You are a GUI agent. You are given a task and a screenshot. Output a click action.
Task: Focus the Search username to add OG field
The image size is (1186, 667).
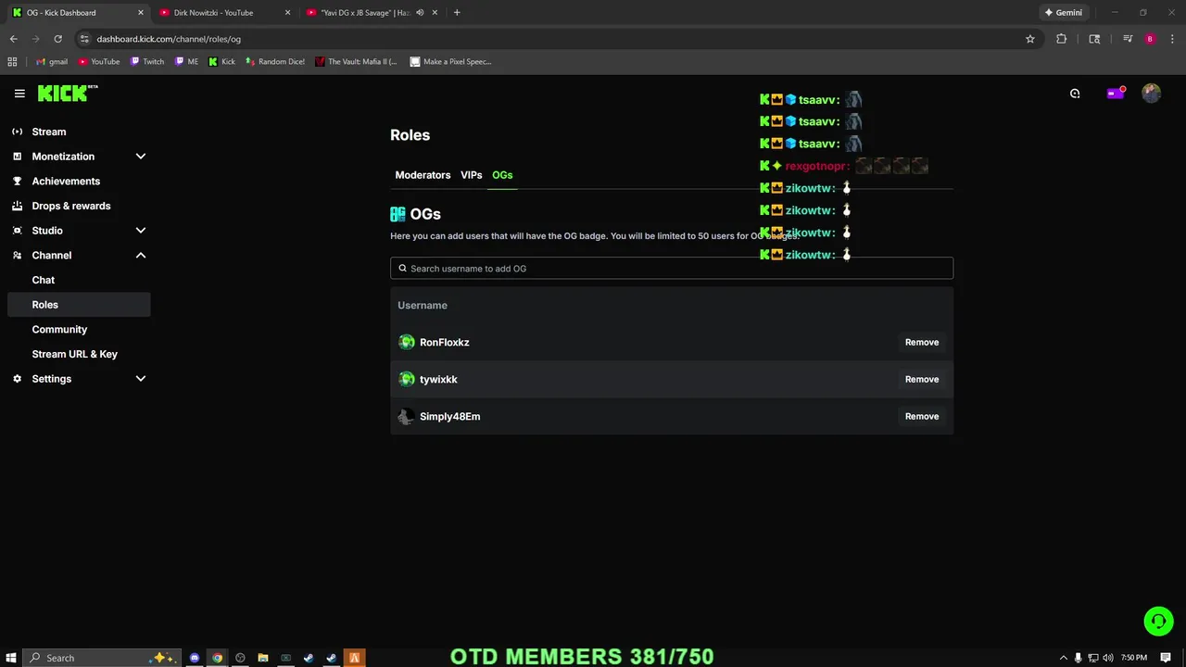[672, 269]
